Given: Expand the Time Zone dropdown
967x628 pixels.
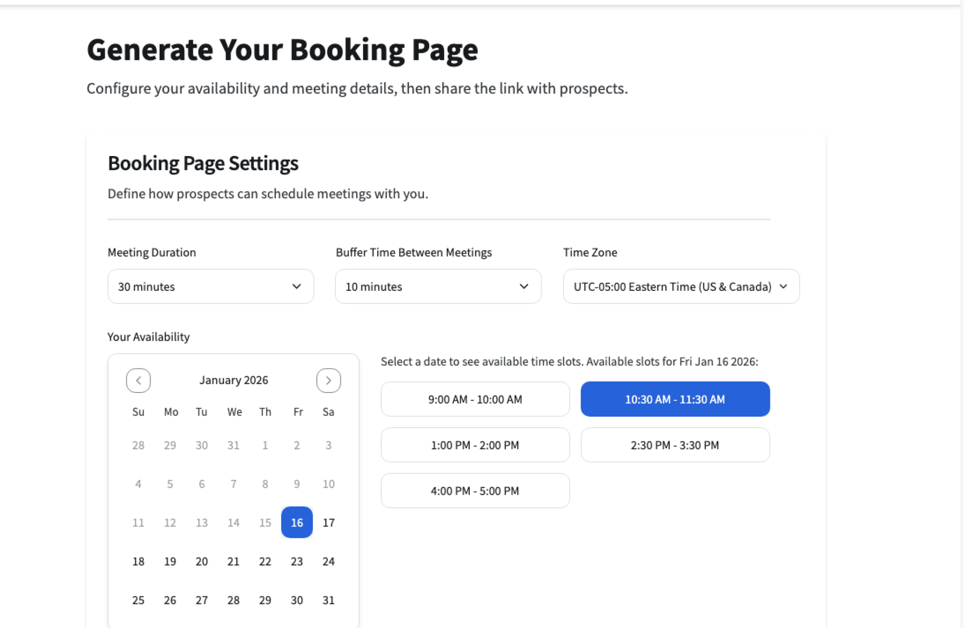Looking at the screenshot, I should (681, 286).
